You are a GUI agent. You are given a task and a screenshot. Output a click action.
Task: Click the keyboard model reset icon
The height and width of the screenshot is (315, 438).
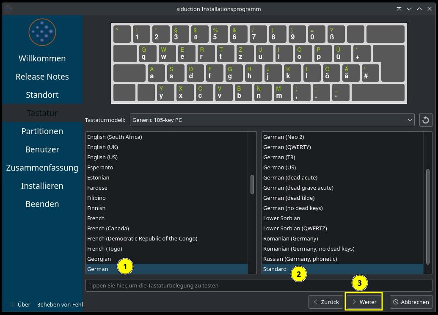[x=426, y=120]
